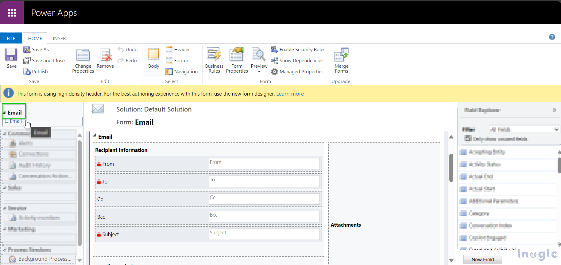Open Managed Properties
The image size is (561, 265).
point(297,71)
